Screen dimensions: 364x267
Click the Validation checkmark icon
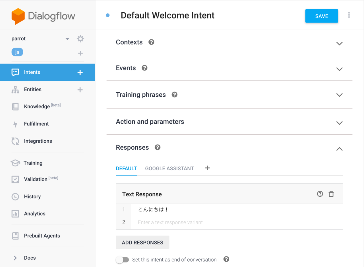(15, 179)
